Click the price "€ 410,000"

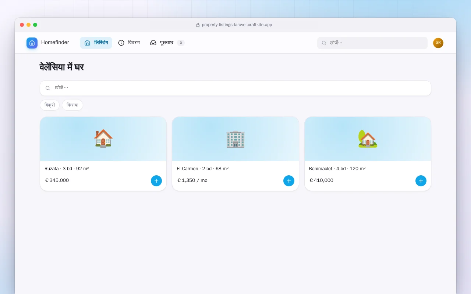pyautogui.click(x=322, y=180)
